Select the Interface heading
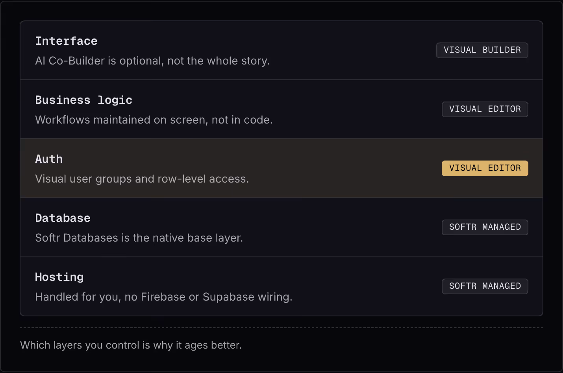 click(66, 41)
